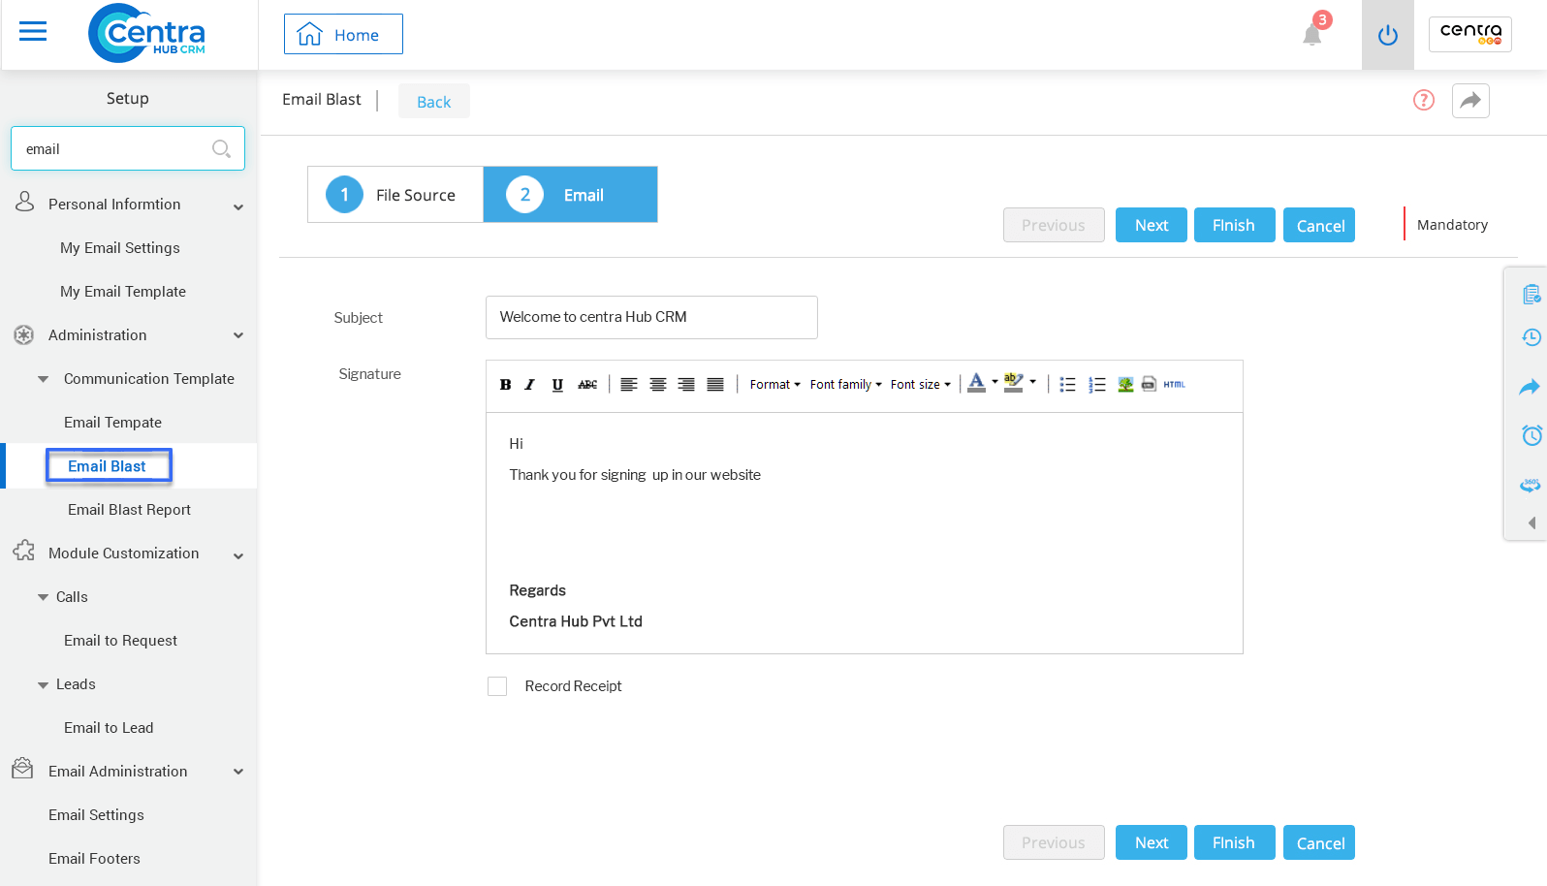The image size is (1547, 886).
Task: Click the power logout icon
Action: (x=1388, y=35)
